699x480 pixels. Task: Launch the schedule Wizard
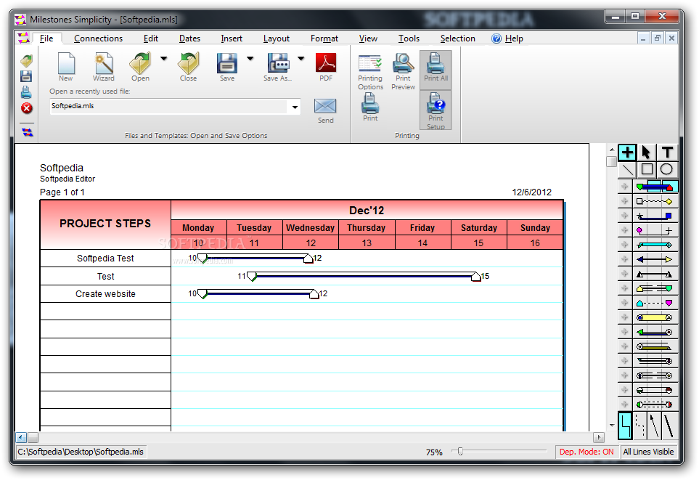[x=103, y=67]
